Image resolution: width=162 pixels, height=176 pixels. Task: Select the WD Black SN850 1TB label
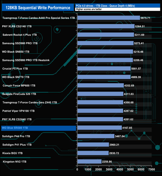(16, 52)
